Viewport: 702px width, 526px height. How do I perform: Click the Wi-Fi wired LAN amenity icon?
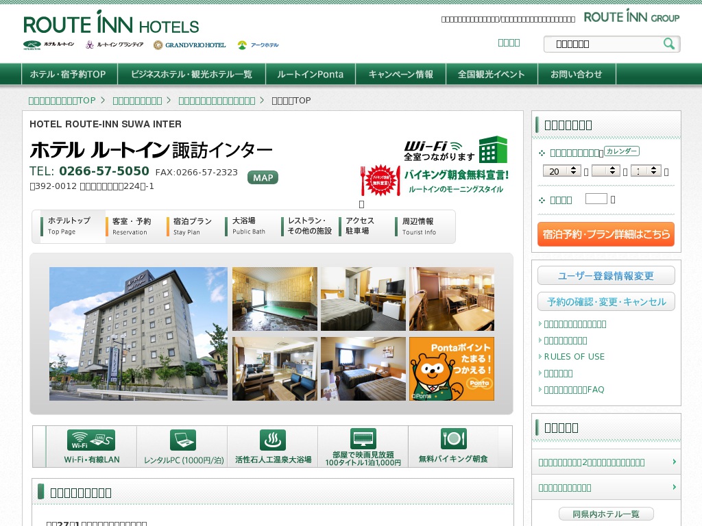pyautogui.click(x=91, y=447)
